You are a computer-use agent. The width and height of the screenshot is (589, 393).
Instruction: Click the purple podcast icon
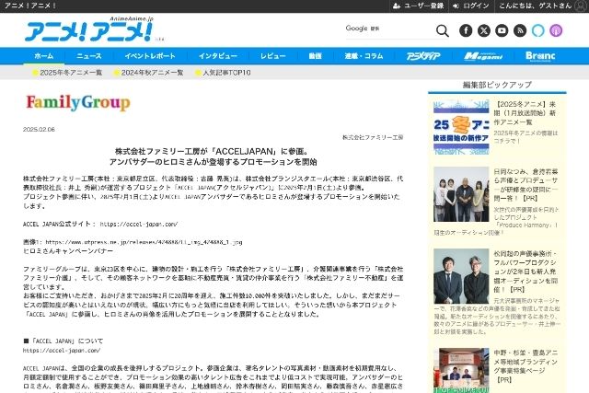click(556, 30)
